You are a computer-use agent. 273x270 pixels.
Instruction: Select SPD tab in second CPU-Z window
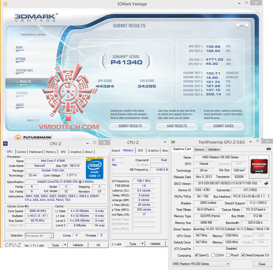pos(140,151)
